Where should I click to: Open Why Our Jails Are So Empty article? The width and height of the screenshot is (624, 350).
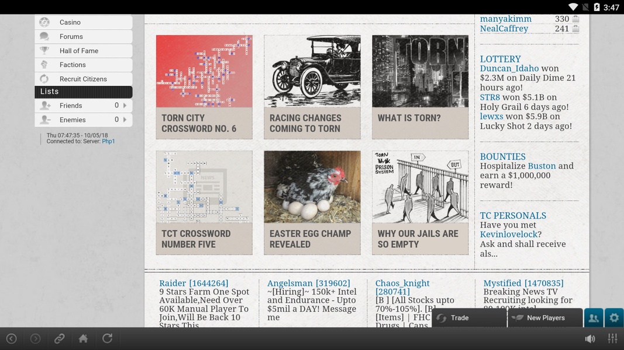[420, 202]
